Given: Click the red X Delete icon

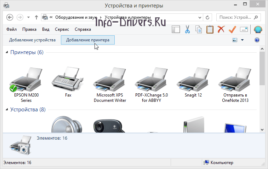Looking at the screenshot, I should pyautogui.click(x=221, y=29).
